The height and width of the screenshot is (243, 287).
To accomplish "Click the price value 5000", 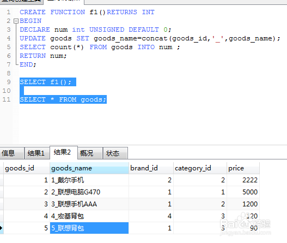I will click(x=250, y=192).
